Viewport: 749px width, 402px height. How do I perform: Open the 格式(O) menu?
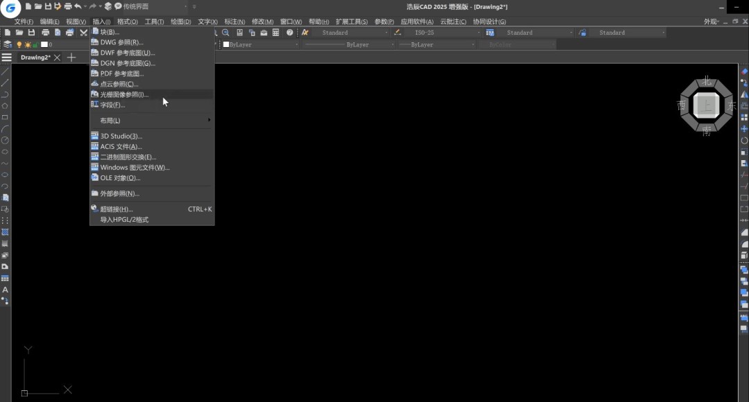pos(128,21)
